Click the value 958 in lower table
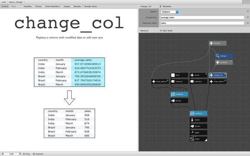Image resolution: width=250 pixels, height=156 pixels. 87,115
